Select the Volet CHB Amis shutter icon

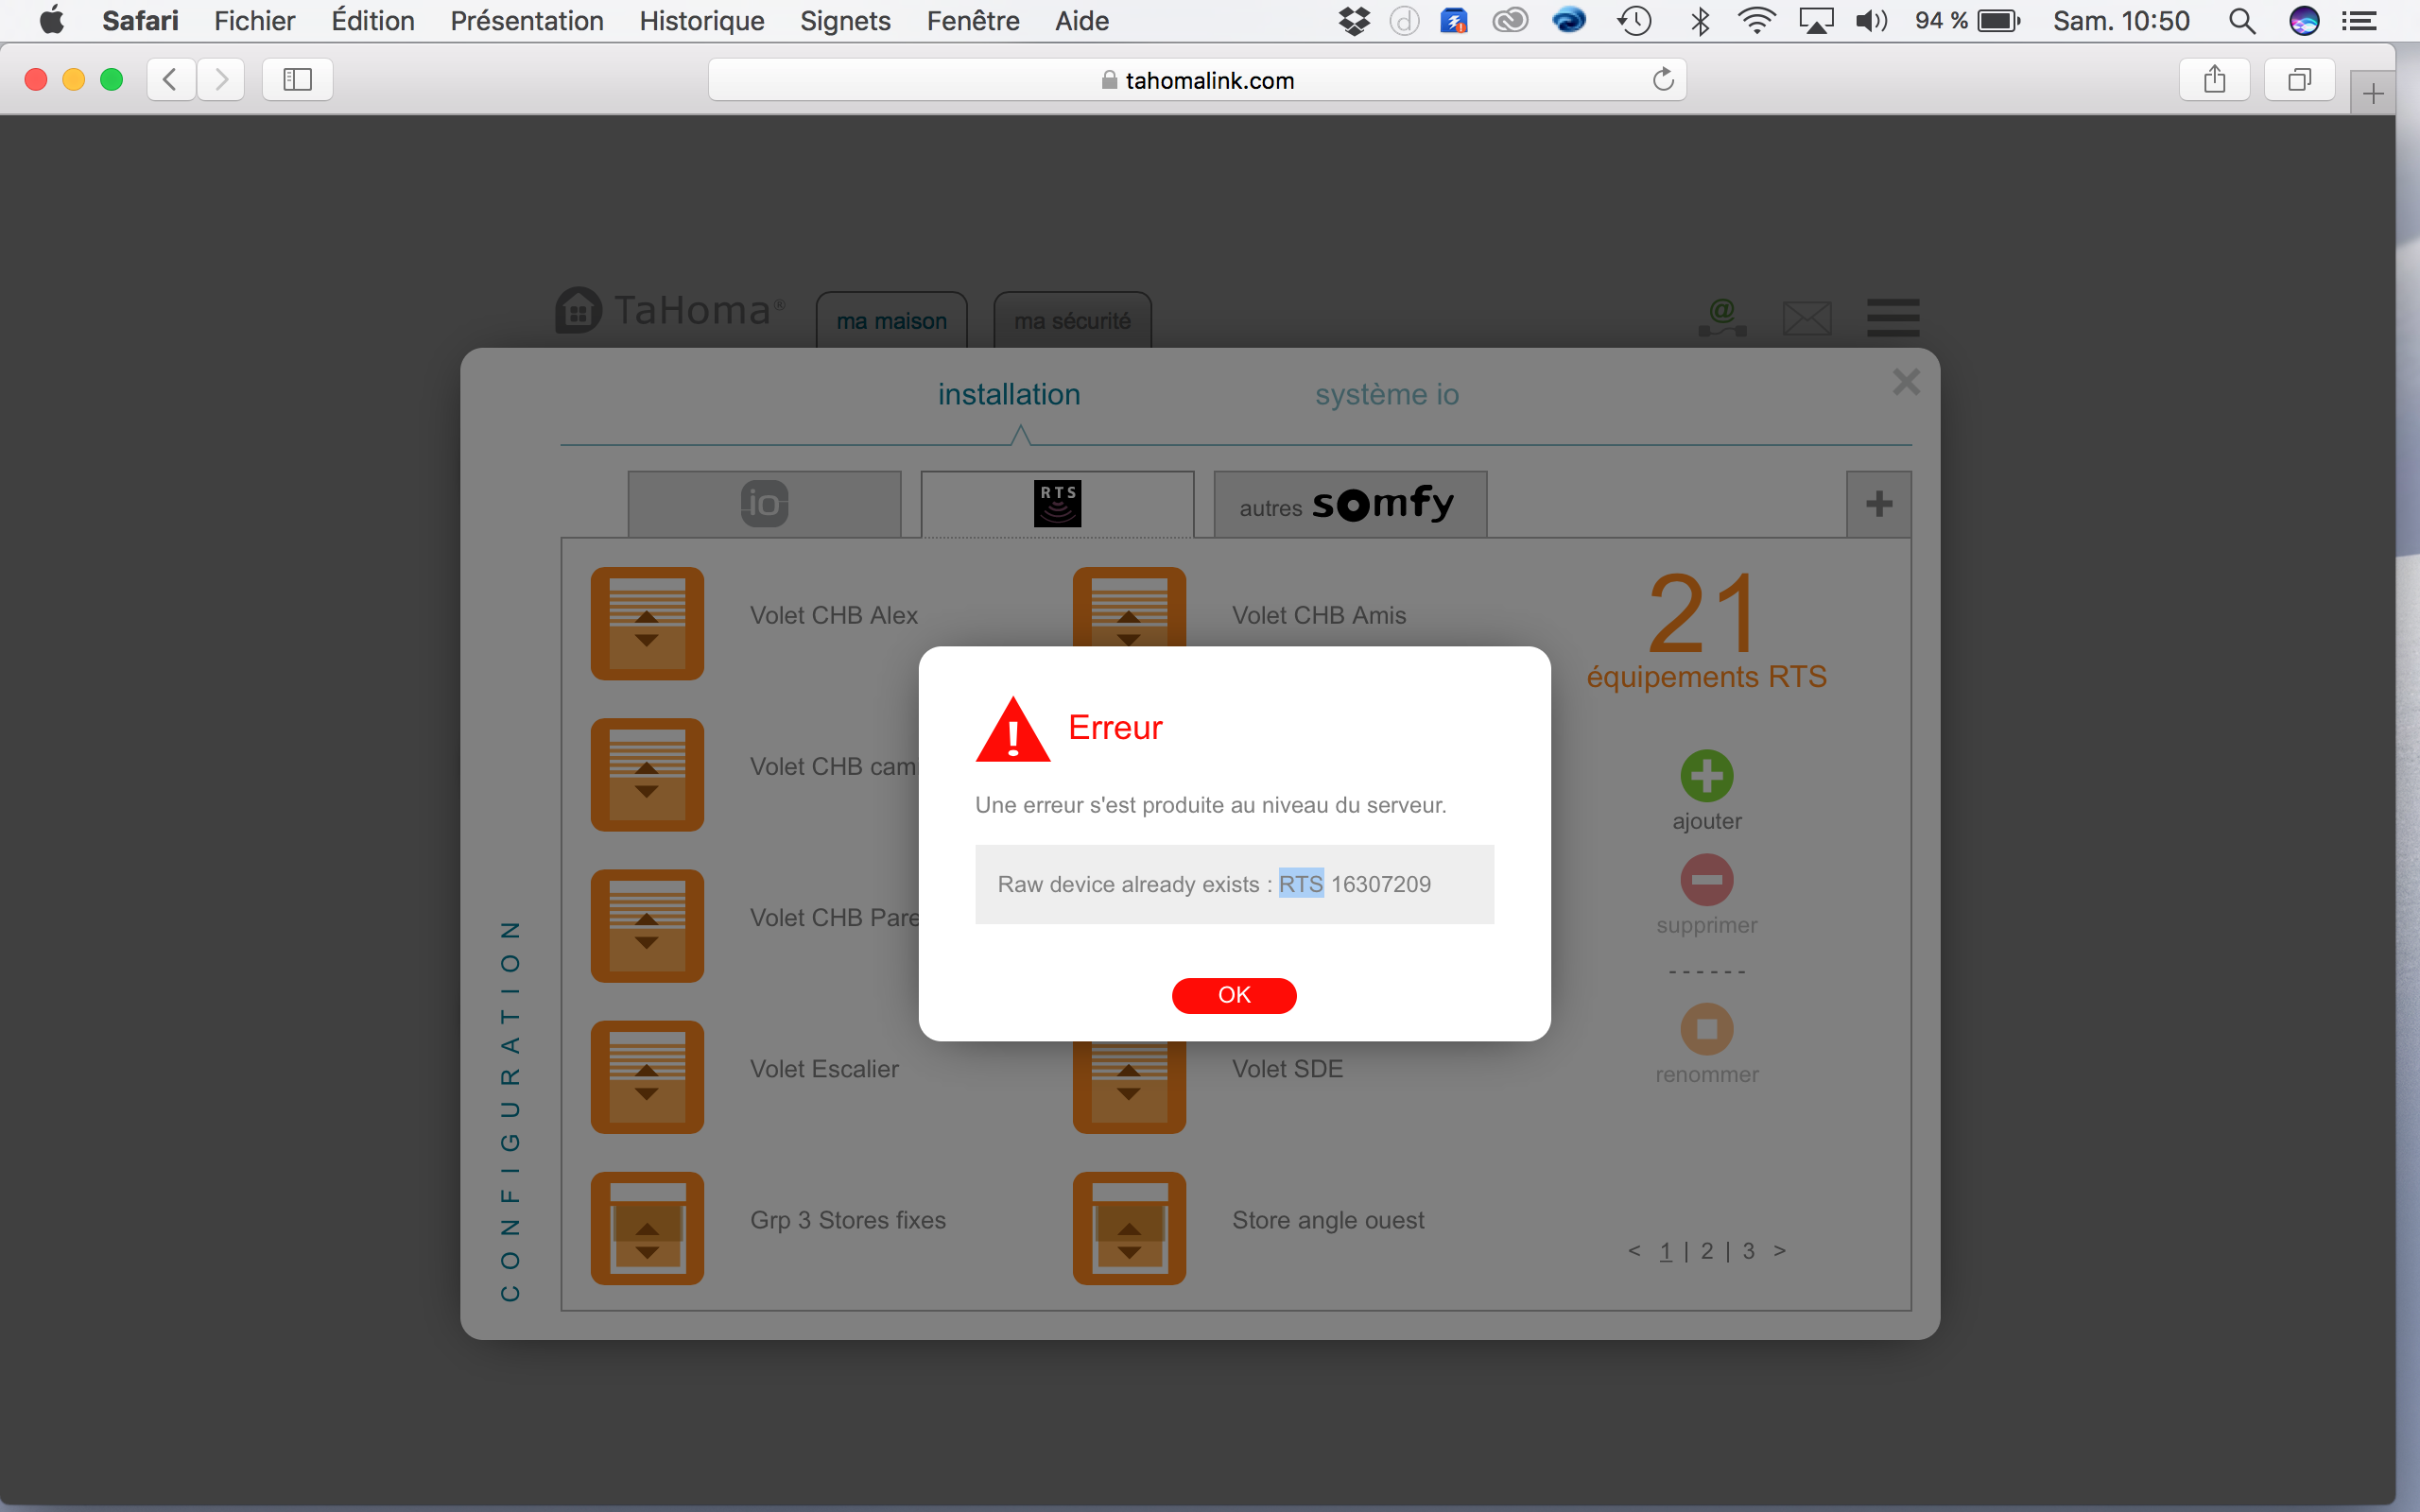click(1129, 607)
